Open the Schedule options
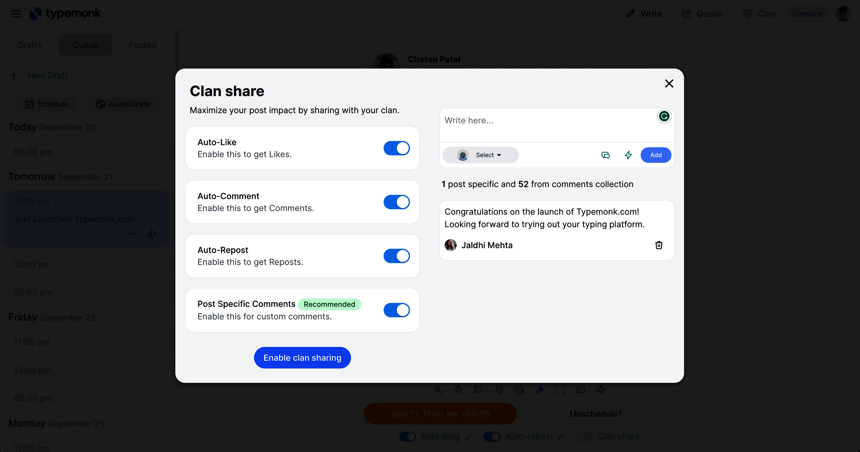This screenshot has width=860, height=452. pos(47,104)
